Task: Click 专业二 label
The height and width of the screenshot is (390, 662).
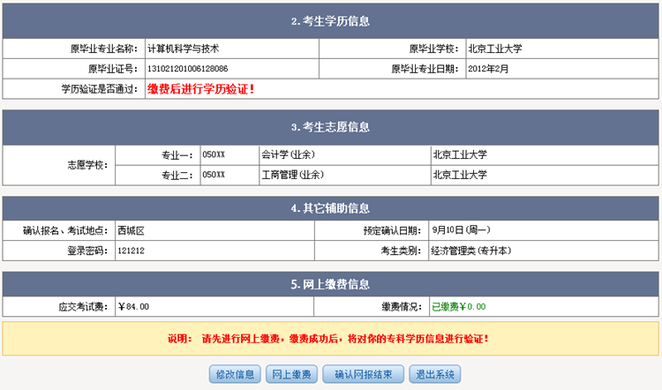Action: point(177,175)
